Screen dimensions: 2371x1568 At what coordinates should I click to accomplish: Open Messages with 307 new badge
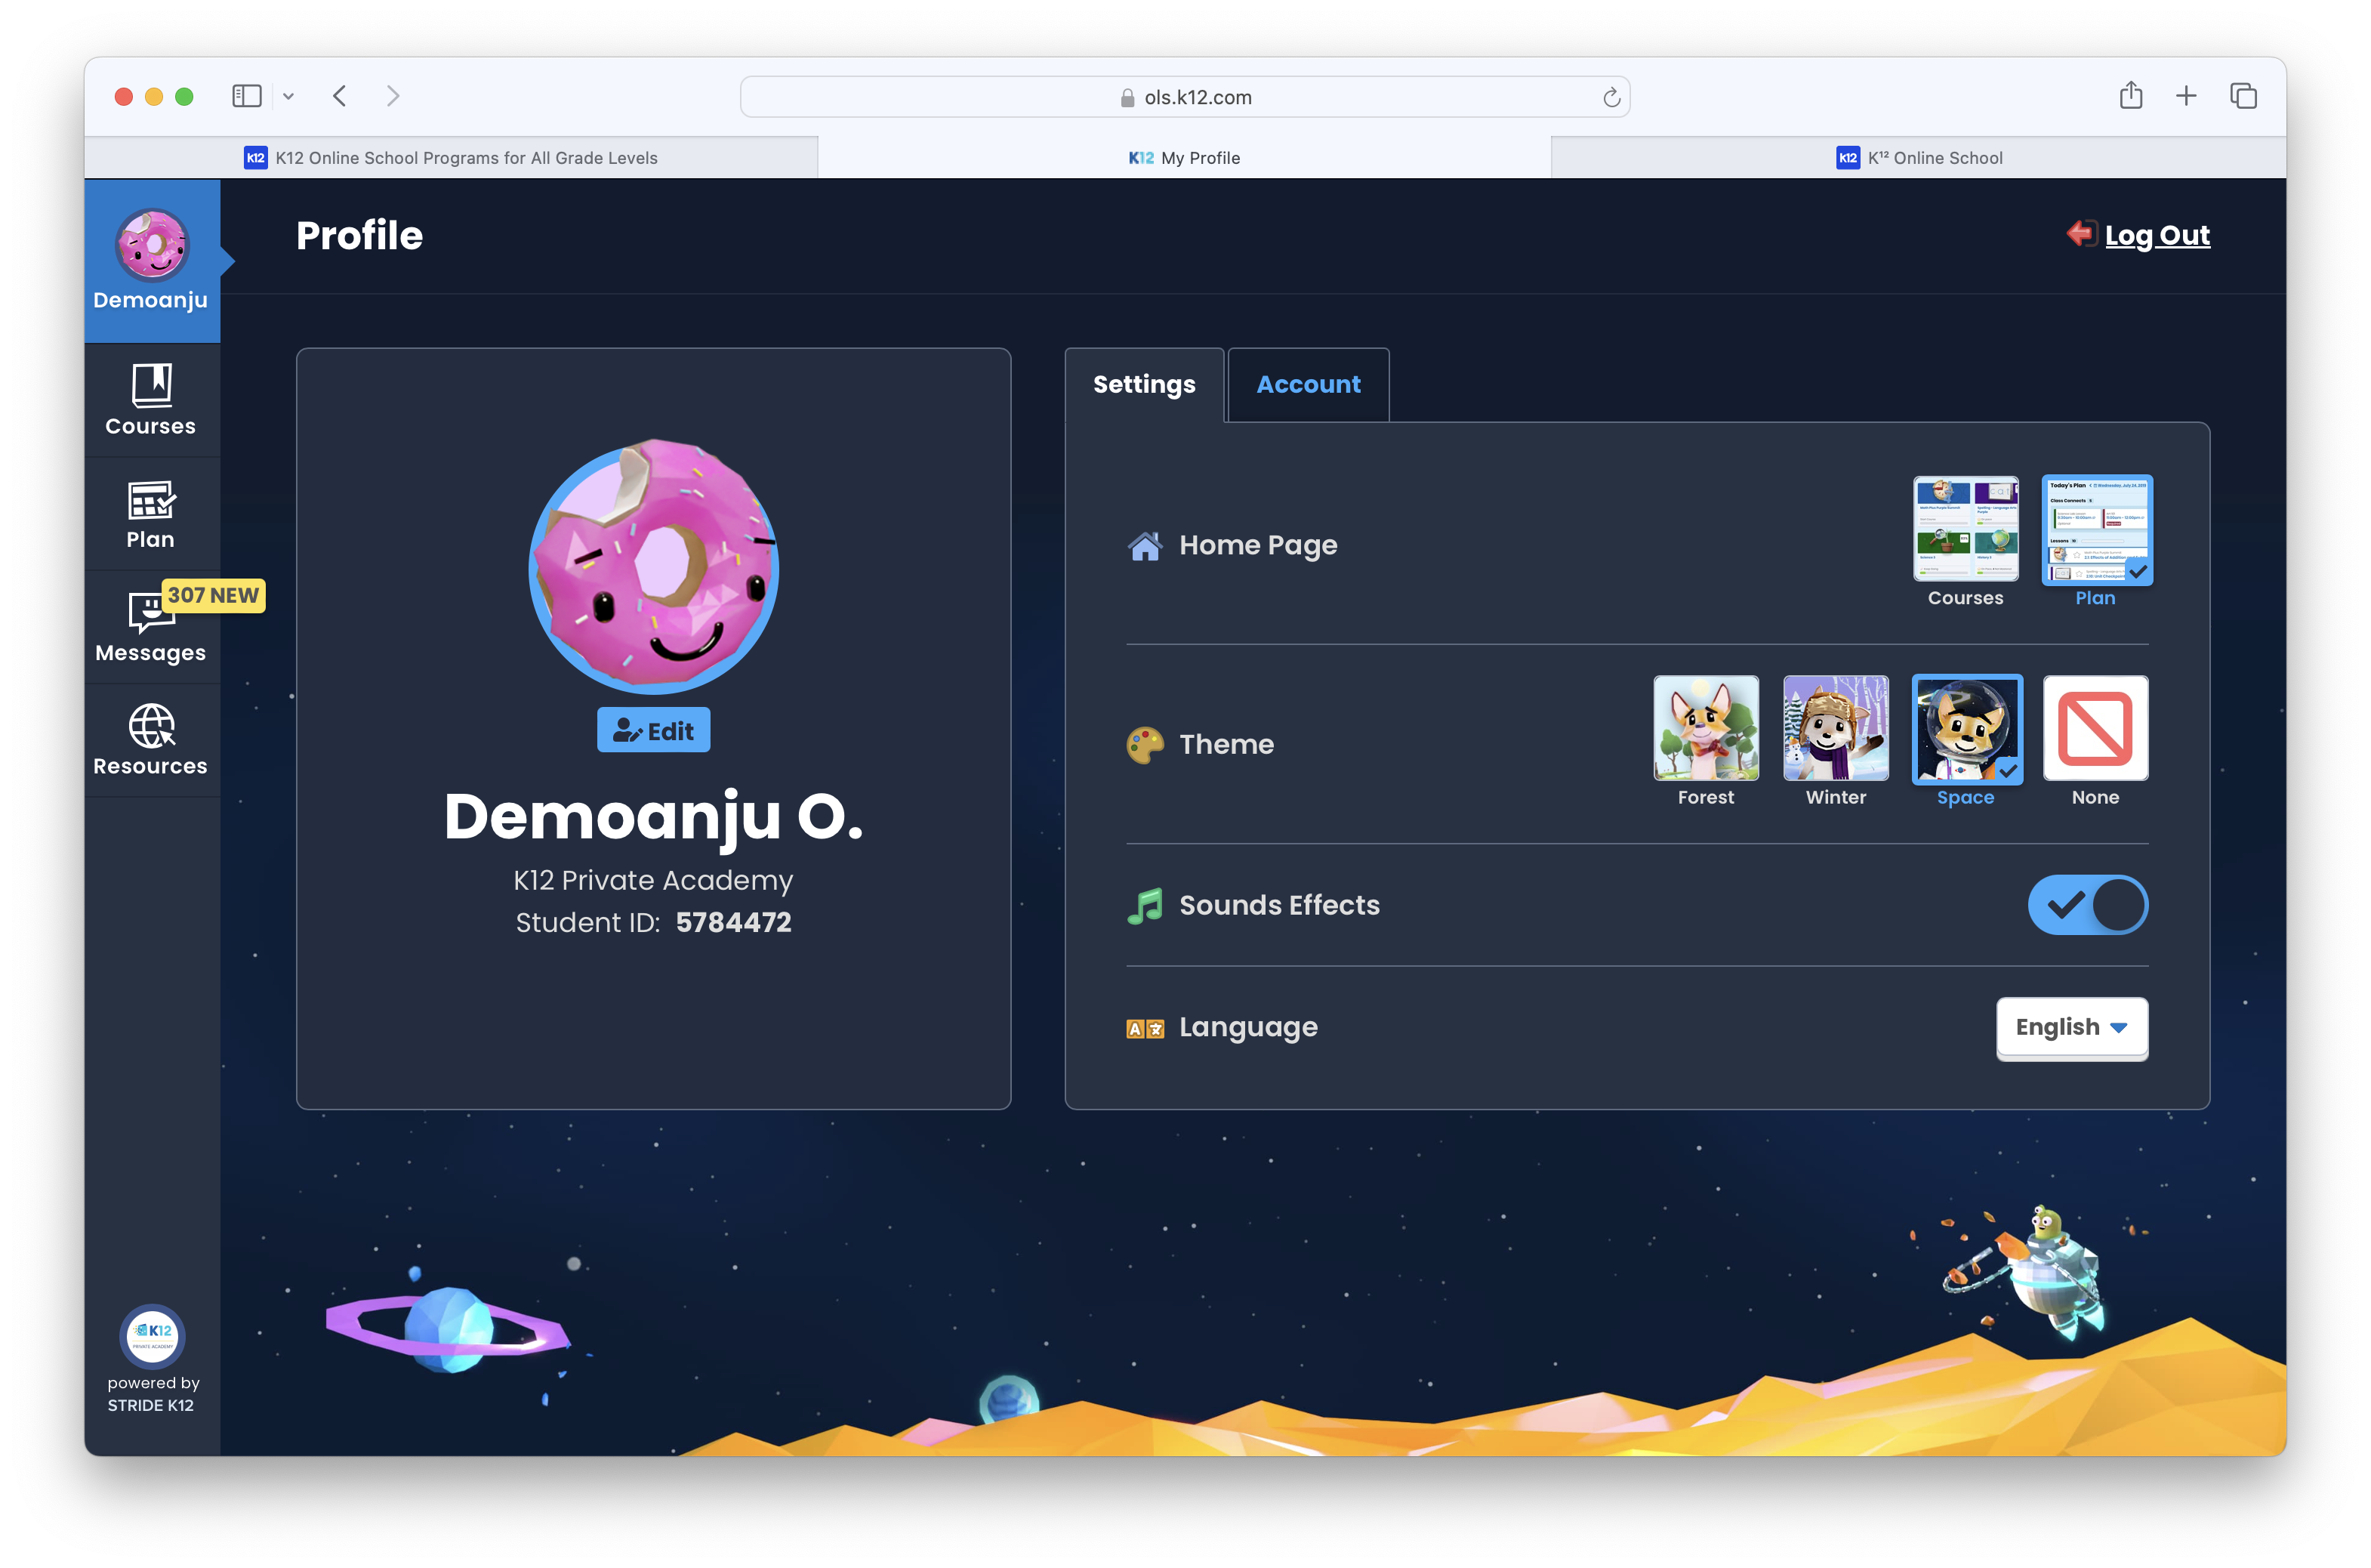point(151,626)
